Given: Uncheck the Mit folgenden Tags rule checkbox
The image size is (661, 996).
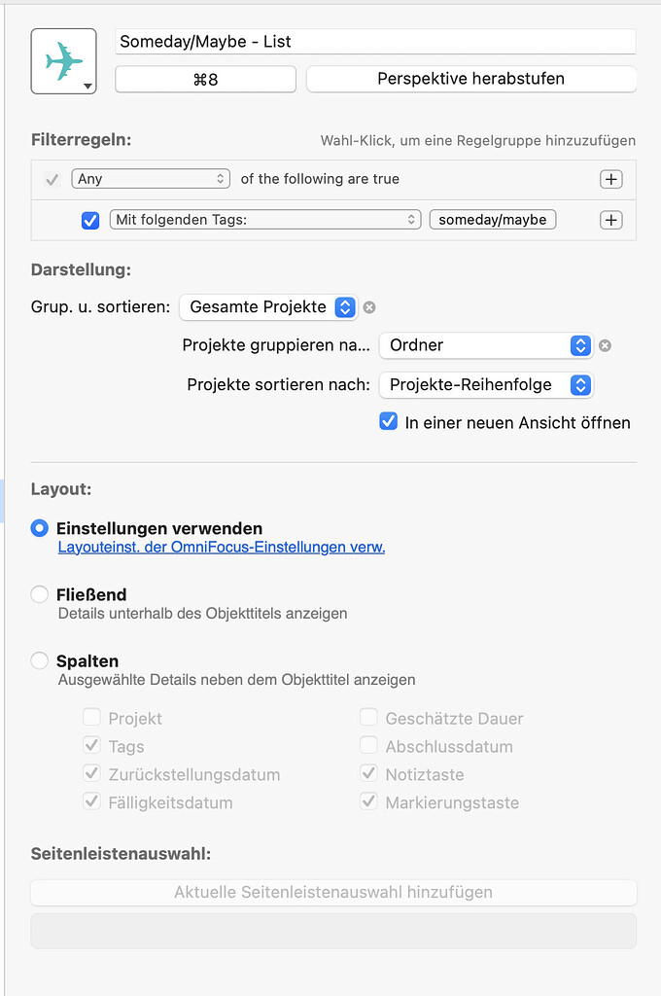Looking at the screenshot, I should point(90,221).
